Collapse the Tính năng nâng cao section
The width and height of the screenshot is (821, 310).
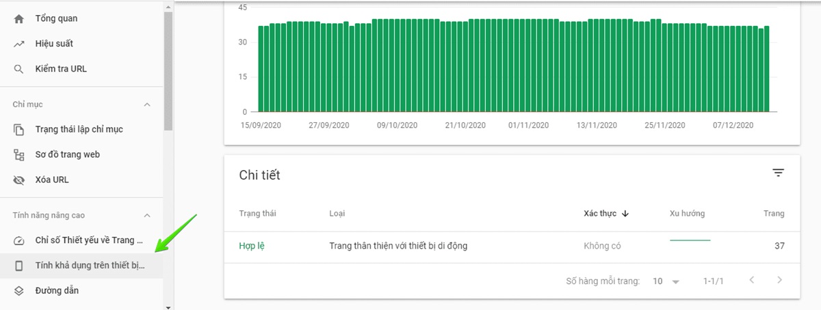pyautogui.click(x=146, y=216)
